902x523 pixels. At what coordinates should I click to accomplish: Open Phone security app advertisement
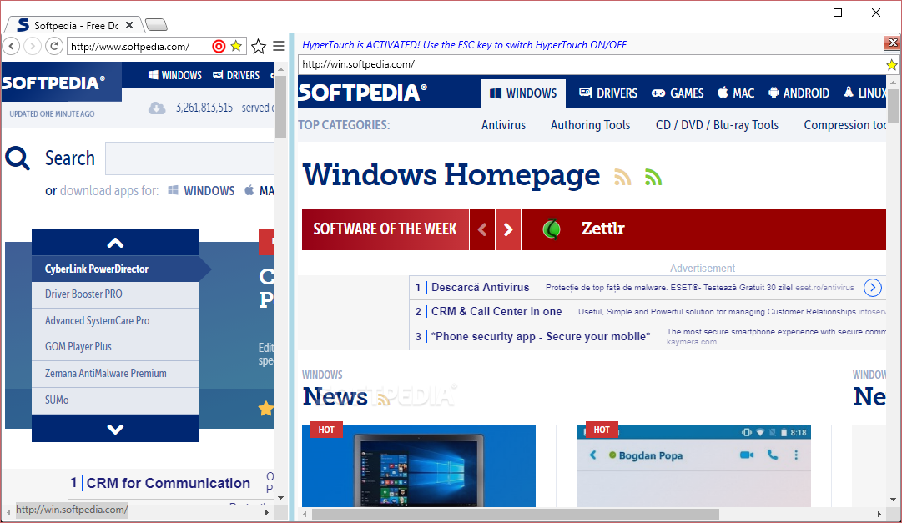point(541,337)
